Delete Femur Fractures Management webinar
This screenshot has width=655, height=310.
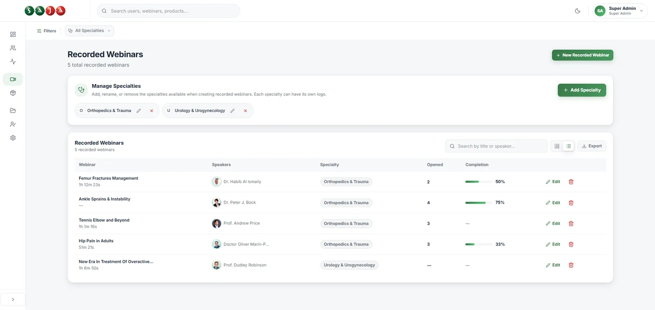click(x=571, y=182)
